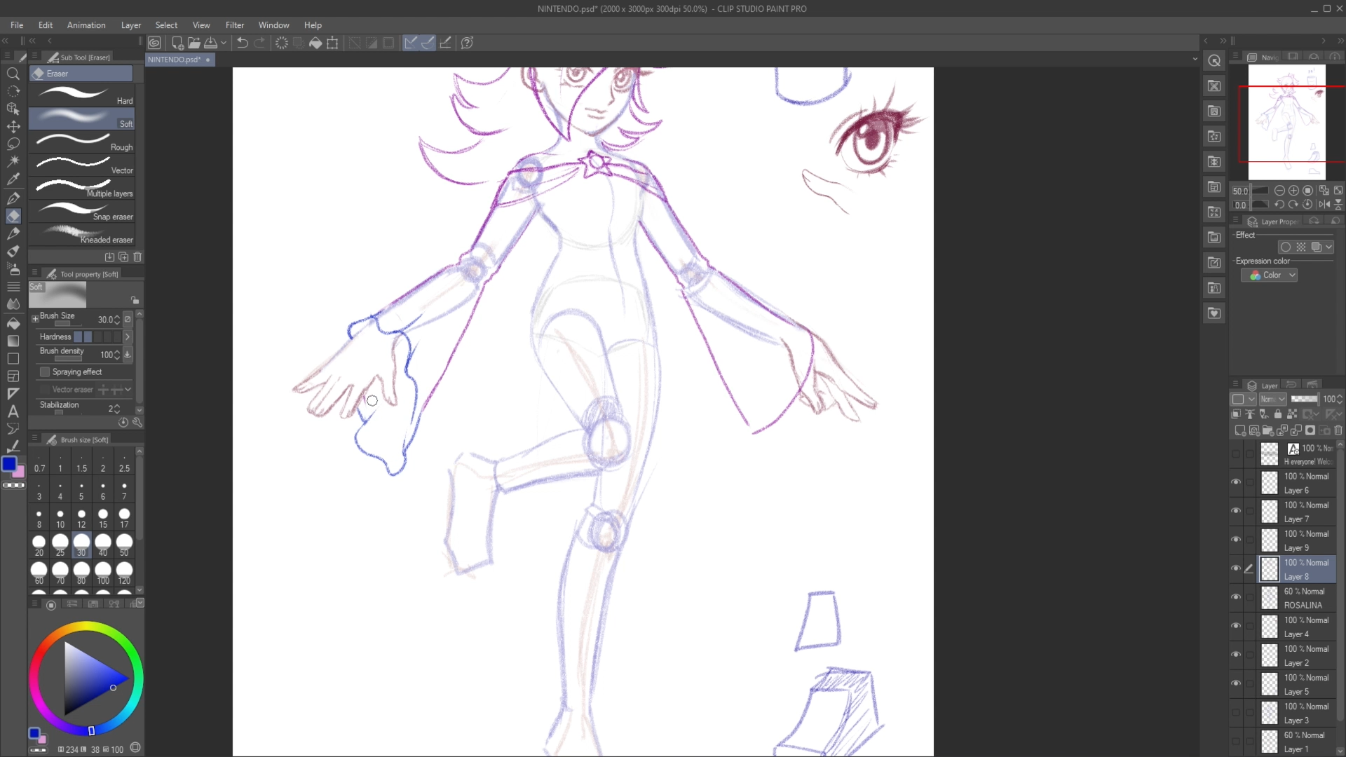Select Layer 2 thumbnail in Layer panel
The width and height of the screenshot is (1346, 757).
coord(1270,655)
